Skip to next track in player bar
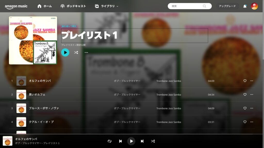This screenshot has width=264, height=148. [142, 141]
